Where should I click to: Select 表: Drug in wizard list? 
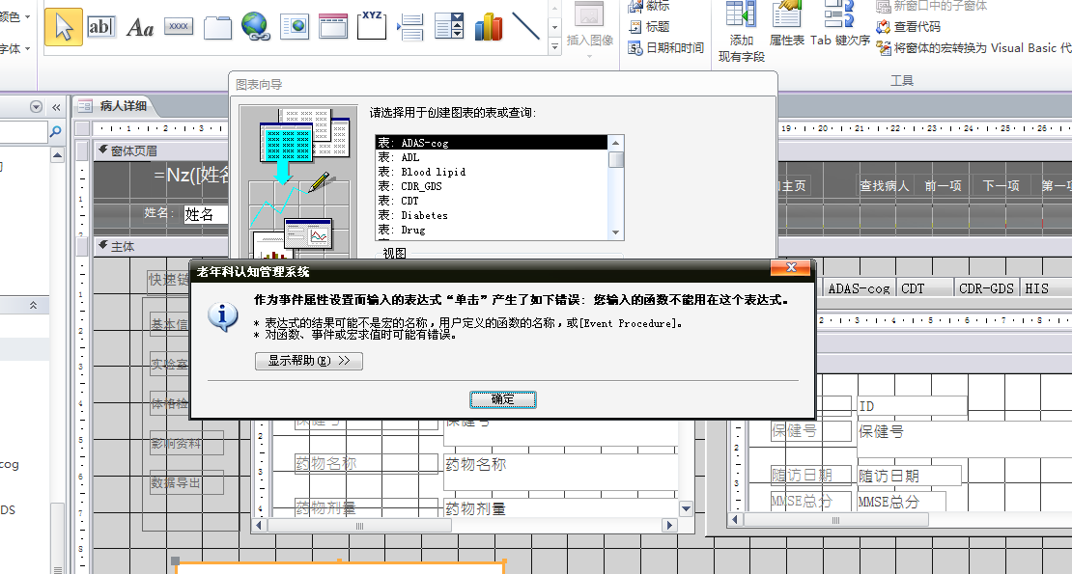(491, 230)
